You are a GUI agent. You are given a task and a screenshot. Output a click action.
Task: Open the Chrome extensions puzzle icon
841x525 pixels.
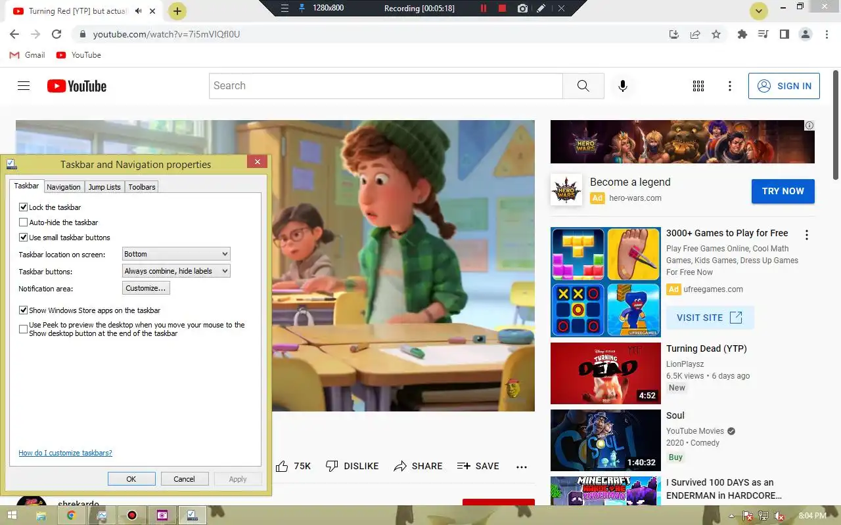(742, 34)
